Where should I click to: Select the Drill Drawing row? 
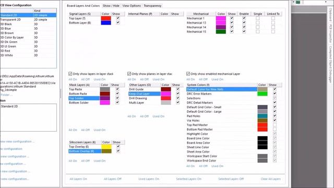point(144,98)
